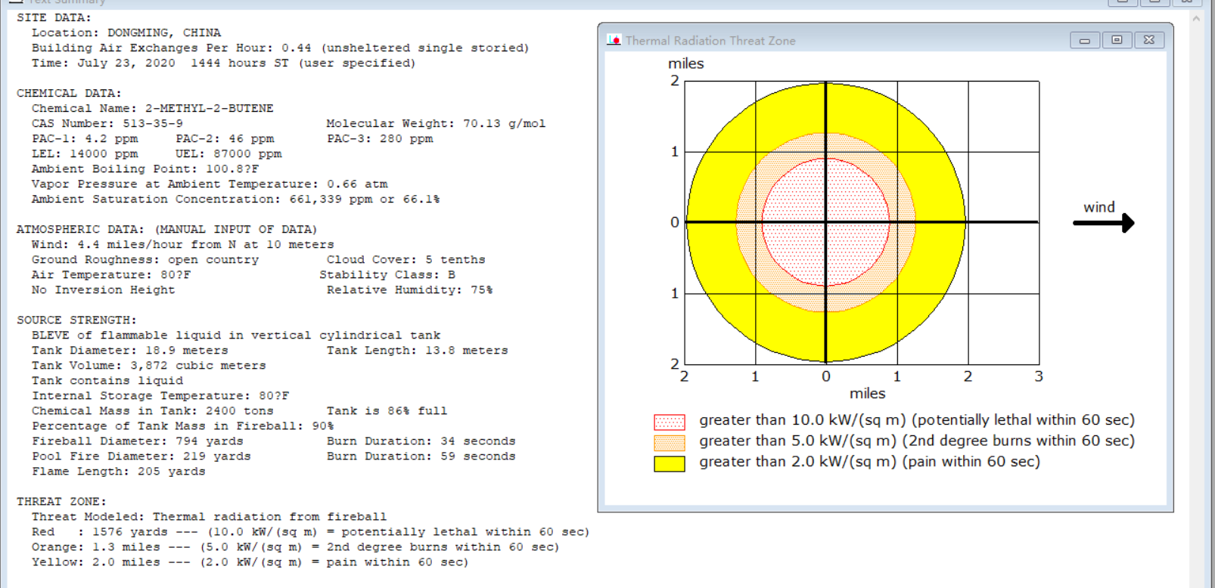Viewport: 1215px width, 588px height.
Task: Click the Thermal Radiation Threat Zone window icon
Action: point(614,40)
